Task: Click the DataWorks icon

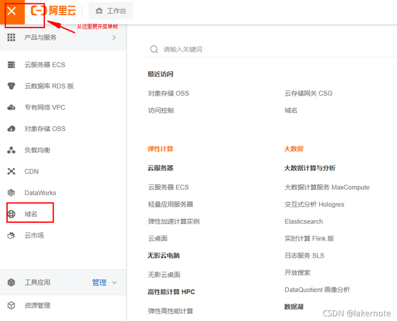Action: [11, 193]
